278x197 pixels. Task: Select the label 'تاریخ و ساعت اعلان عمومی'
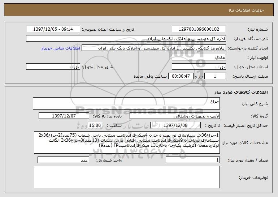(x=108, y=30)
